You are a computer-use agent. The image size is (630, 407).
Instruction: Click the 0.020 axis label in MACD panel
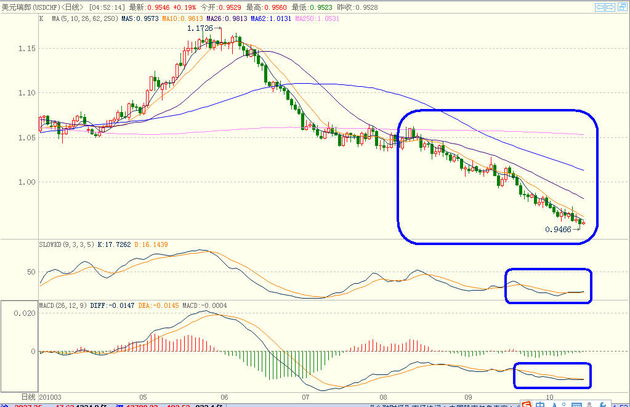pyautogui.click(x=25, y=313)
